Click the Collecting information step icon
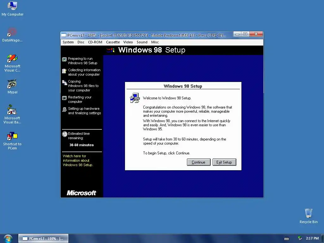324x243 pixels. 64,71
